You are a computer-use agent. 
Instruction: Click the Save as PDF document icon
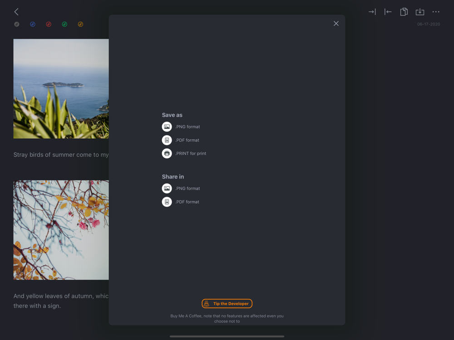click(x=167, y=140)
